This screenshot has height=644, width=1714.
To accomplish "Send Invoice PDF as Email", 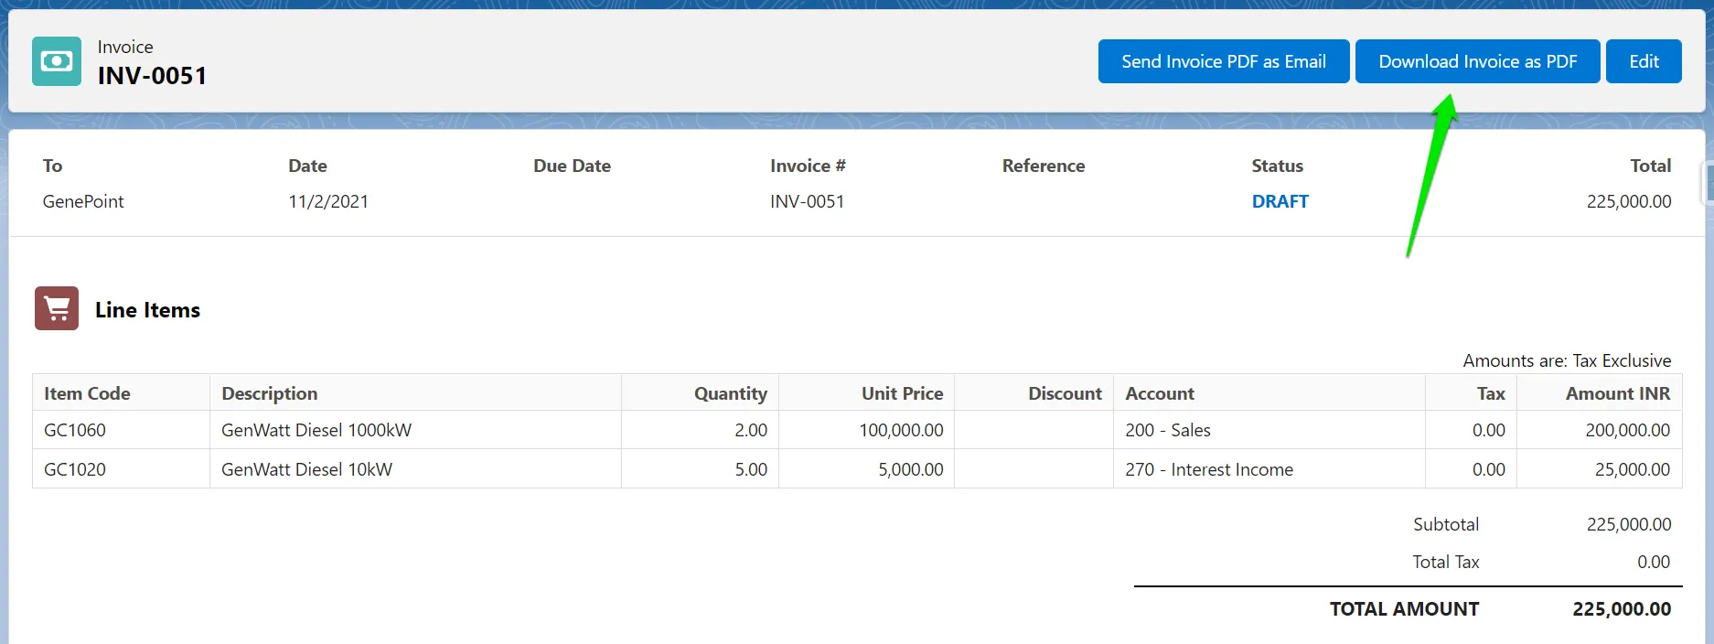I will pos(1224,61).
